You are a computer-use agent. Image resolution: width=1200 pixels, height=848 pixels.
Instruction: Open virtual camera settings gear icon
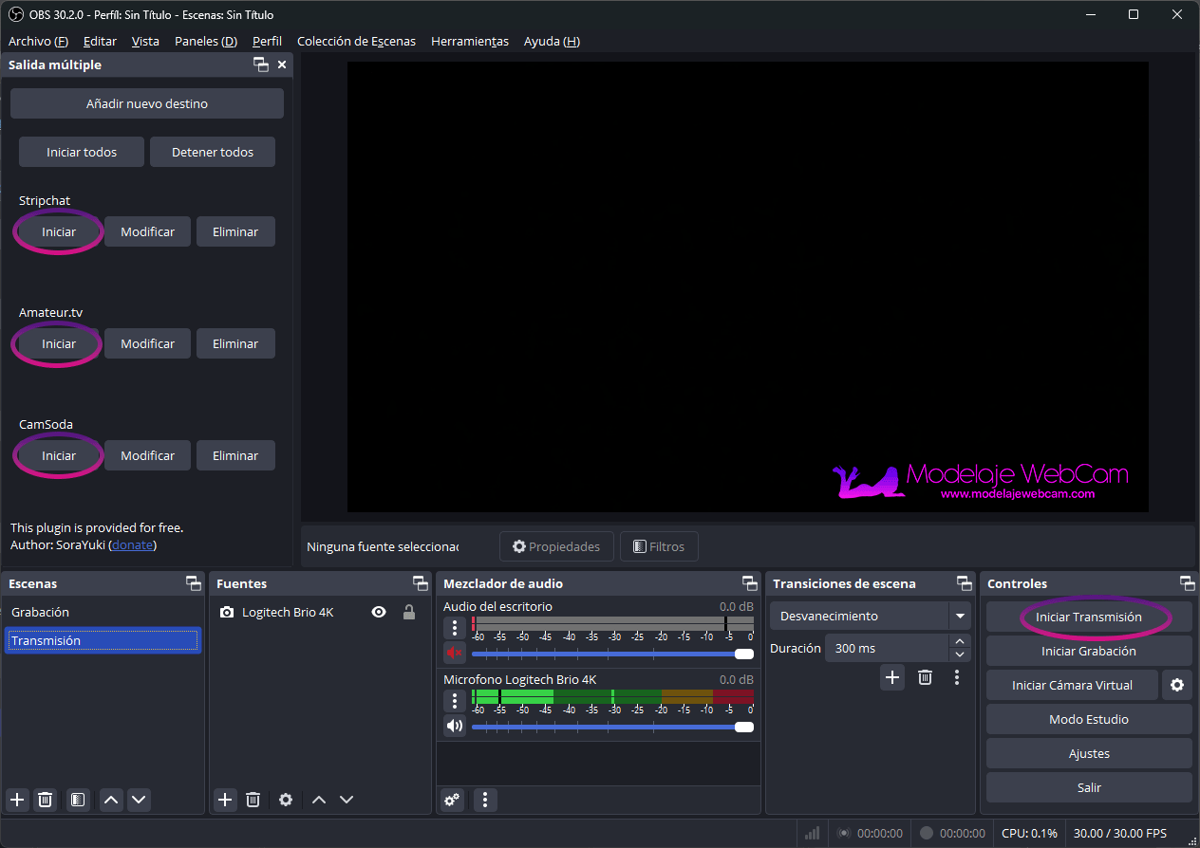[x=1177, y=685]
